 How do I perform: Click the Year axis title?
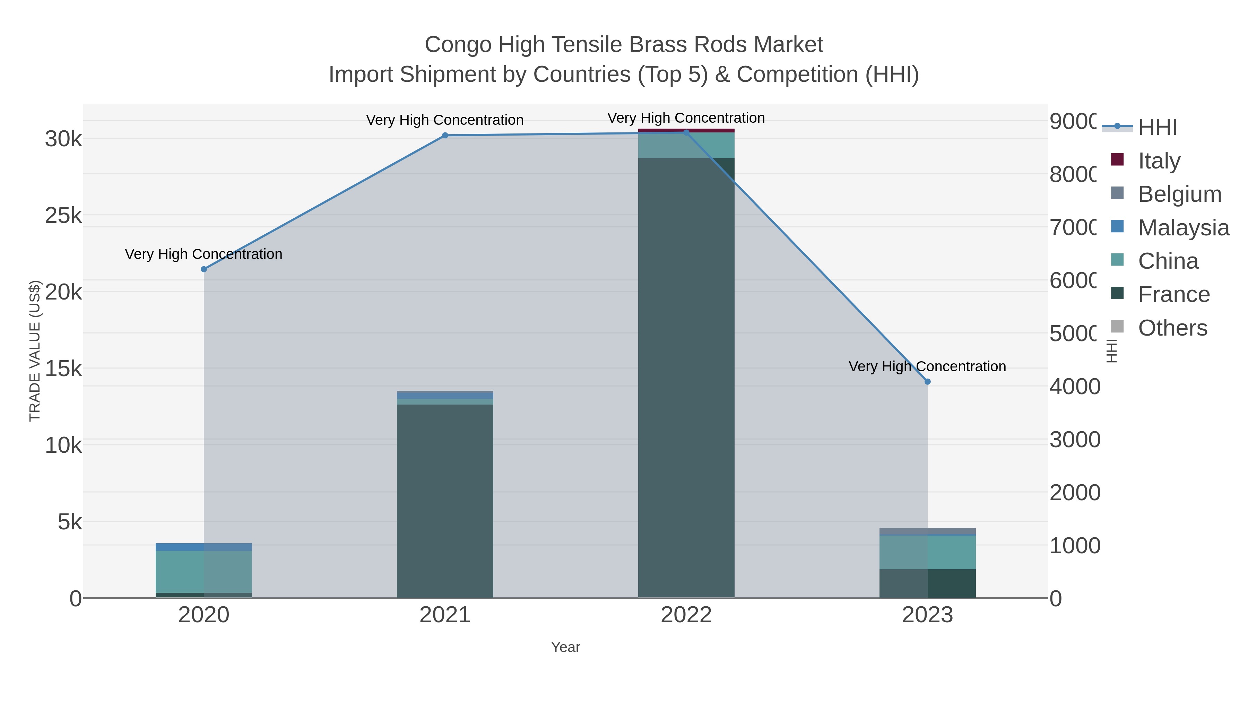(x=565, y=647)
